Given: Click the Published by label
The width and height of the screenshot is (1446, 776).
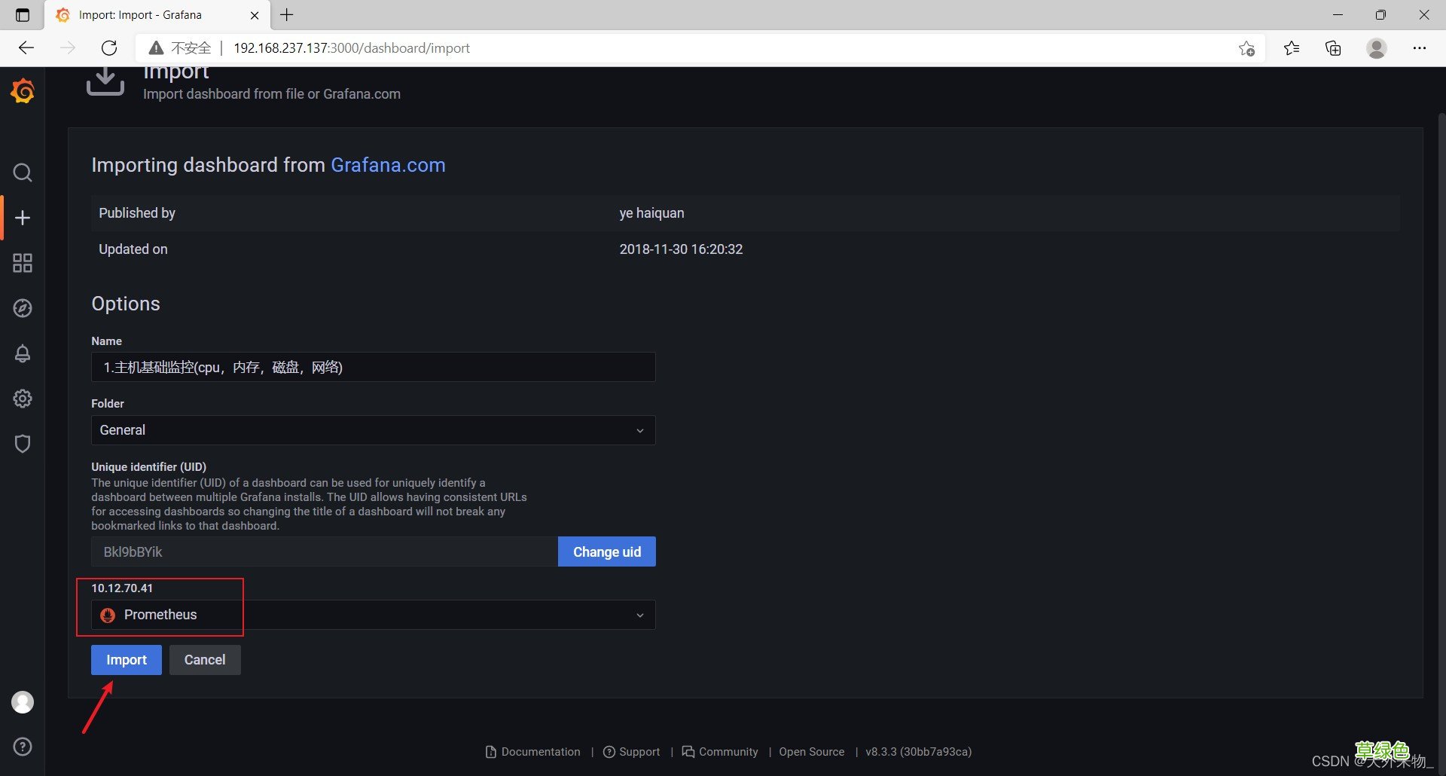Looking at the screenshot, I should coord(137,213).
